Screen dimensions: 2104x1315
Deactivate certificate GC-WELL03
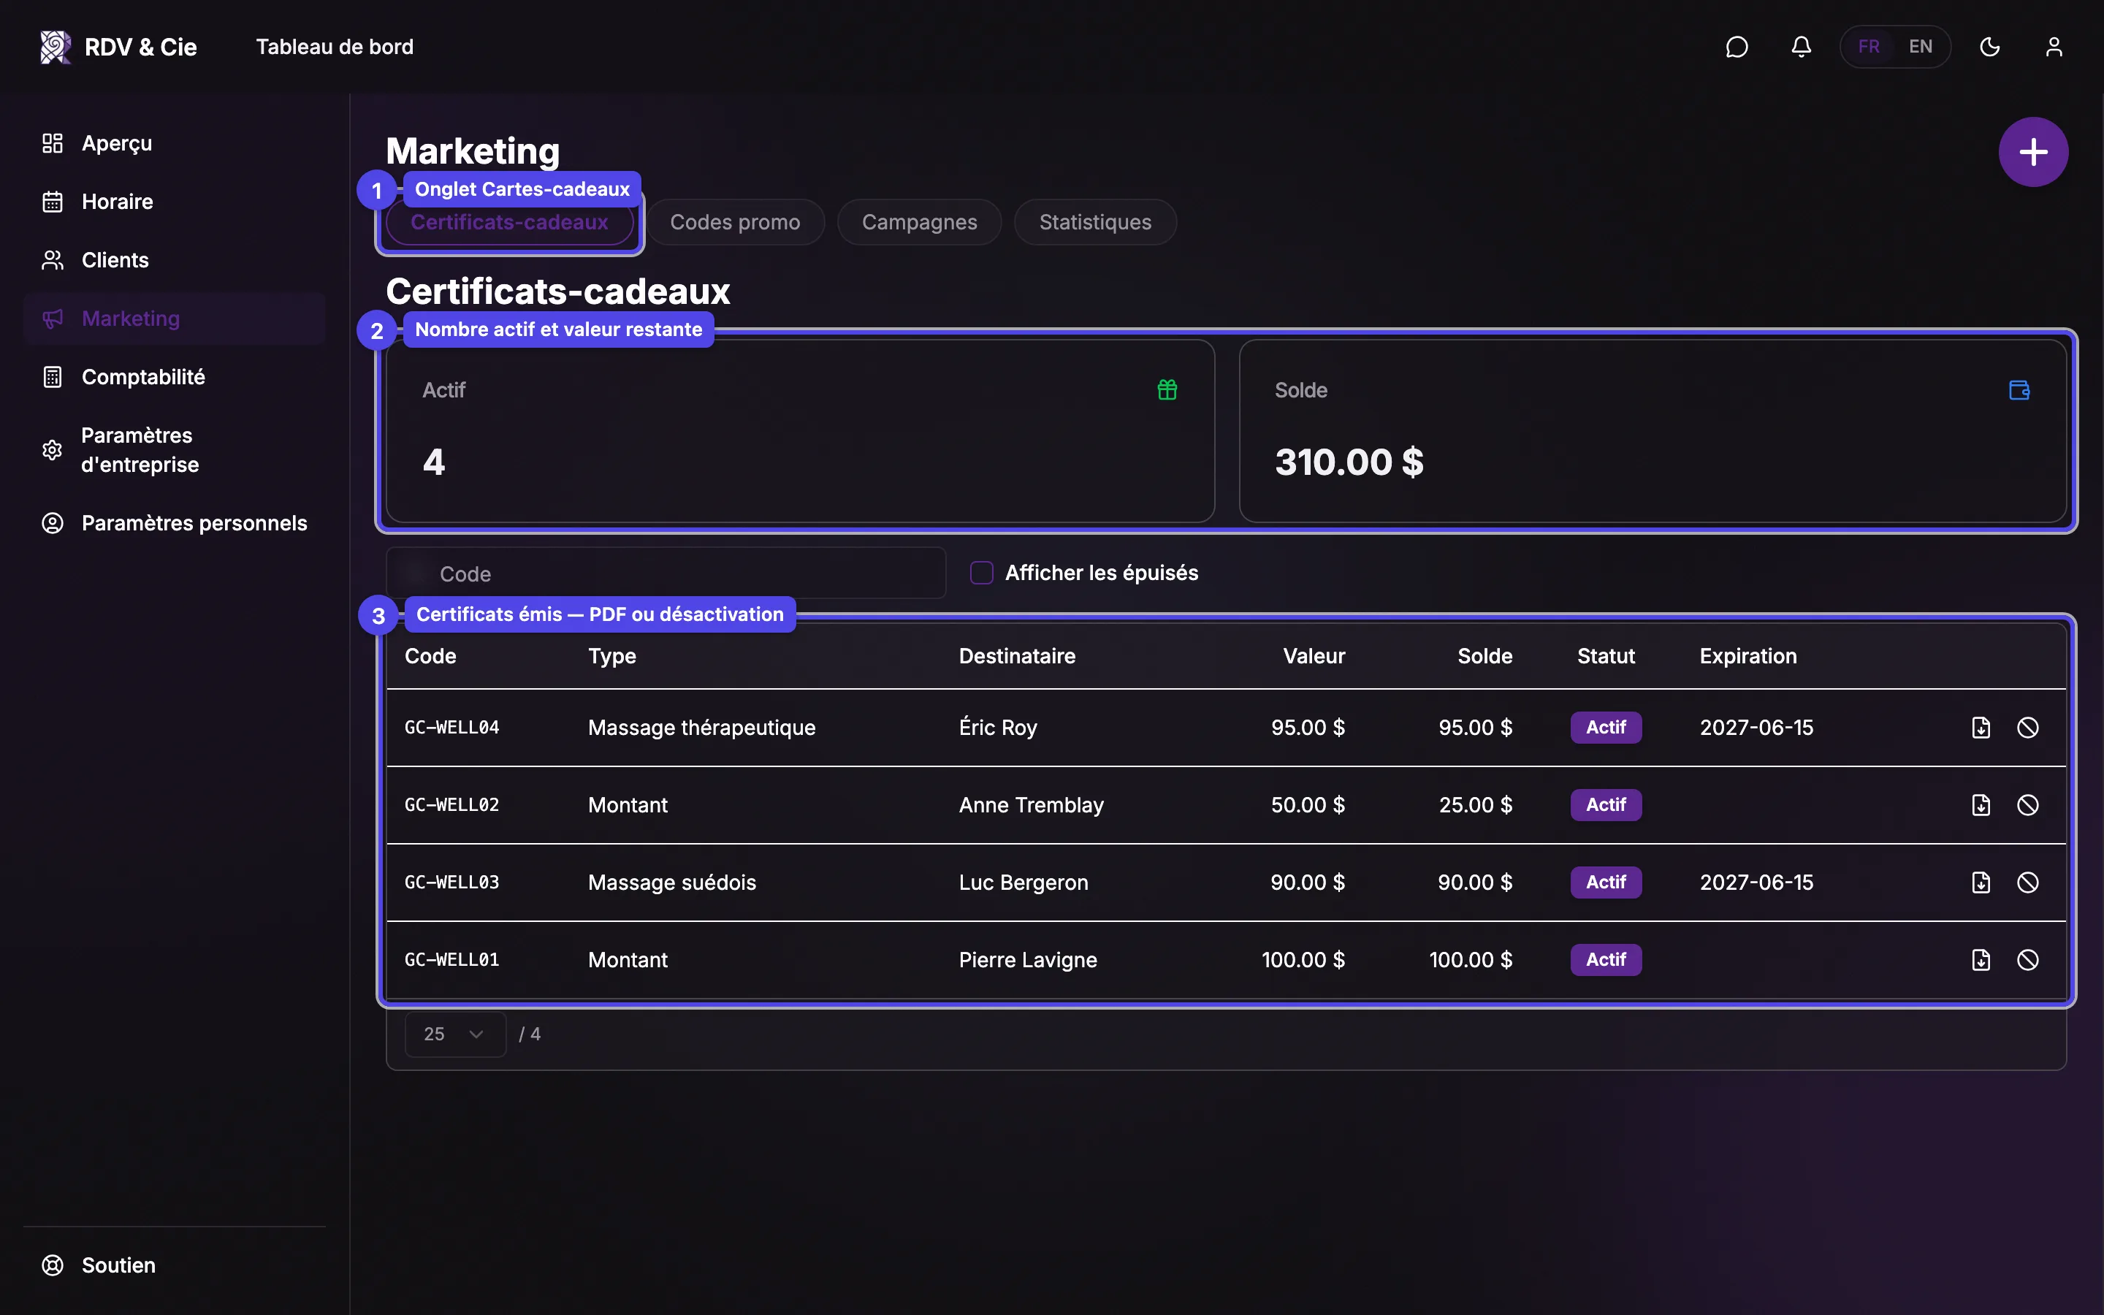[x=2027, y=883]
